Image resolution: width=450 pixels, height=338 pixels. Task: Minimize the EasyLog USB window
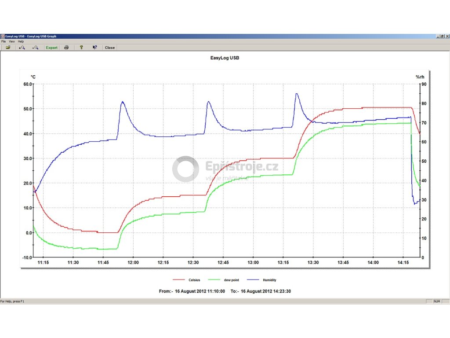click(x=438, y=36)
